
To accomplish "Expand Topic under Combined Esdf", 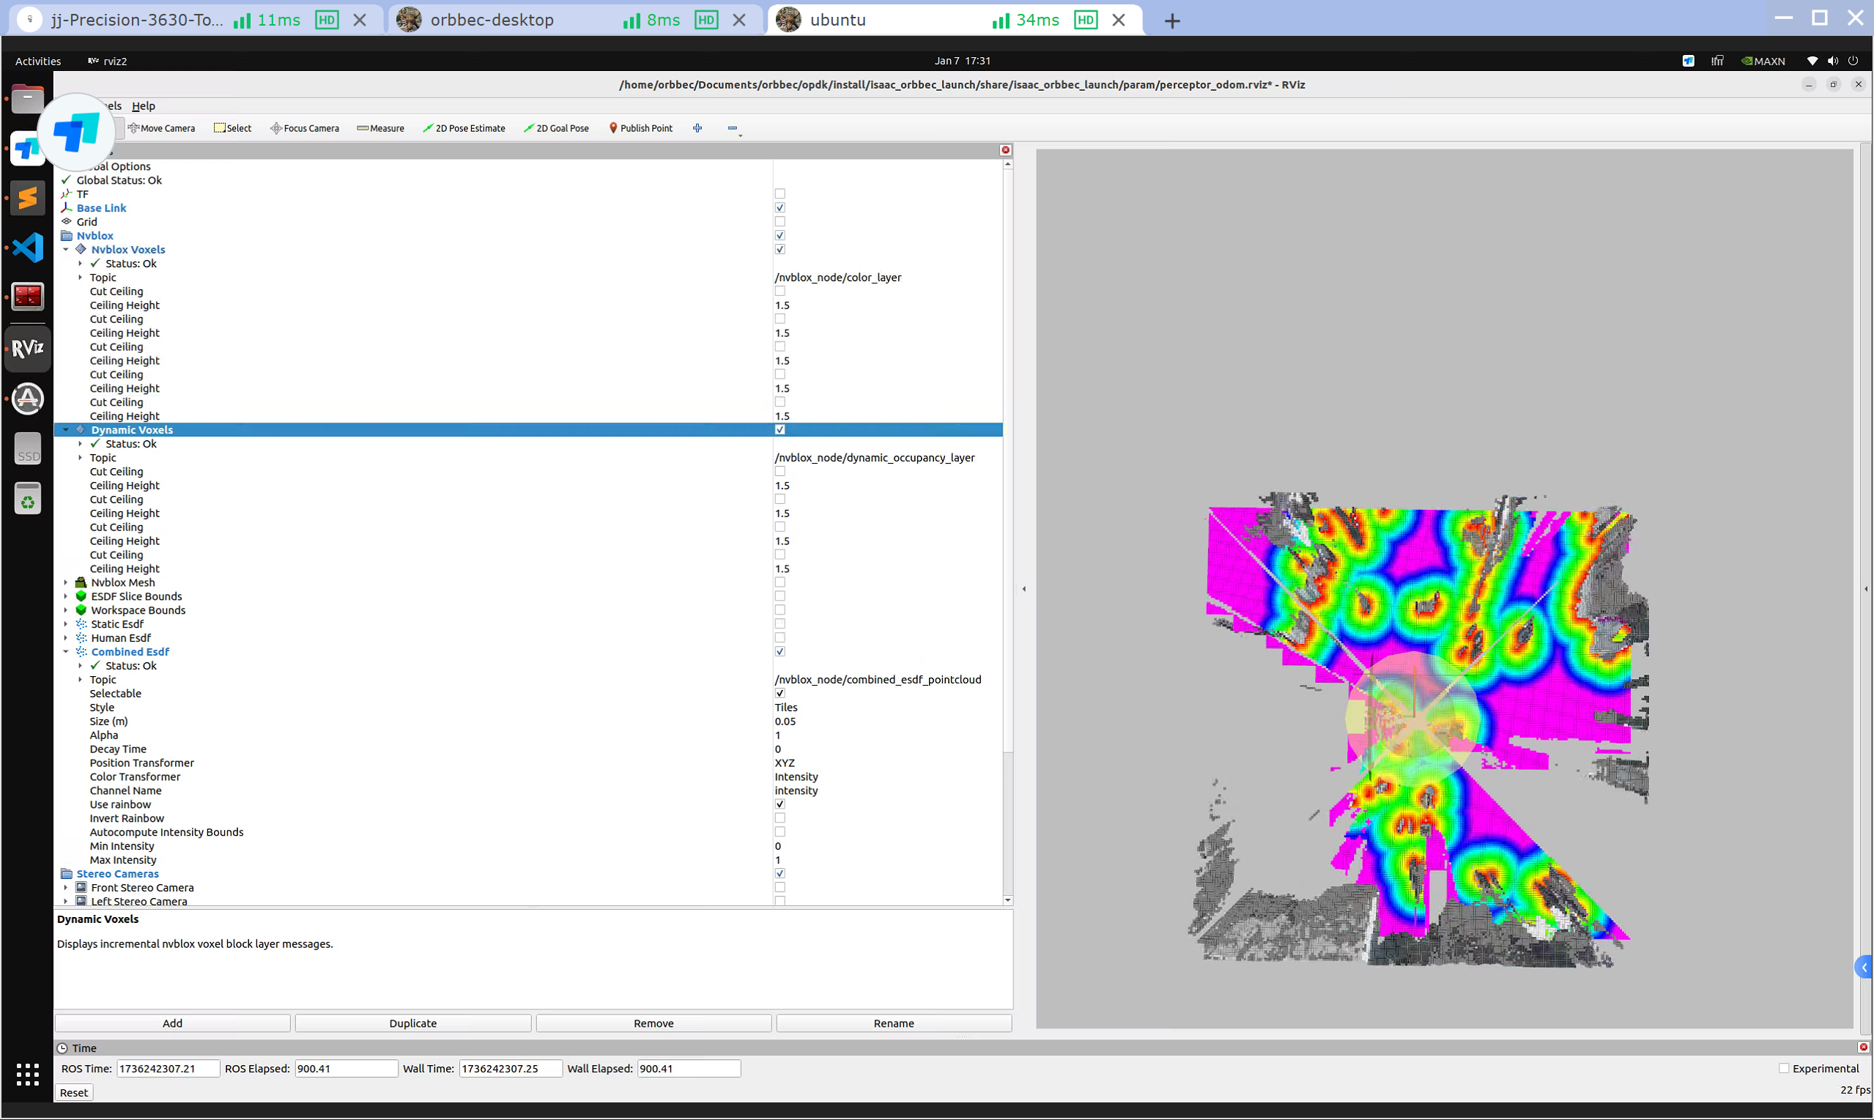I will tap(80, 679).
